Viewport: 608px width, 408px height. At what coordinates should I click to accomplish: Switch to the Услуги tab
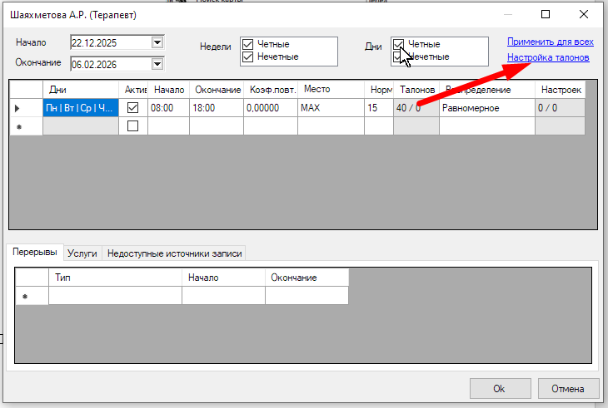(82, 253)
